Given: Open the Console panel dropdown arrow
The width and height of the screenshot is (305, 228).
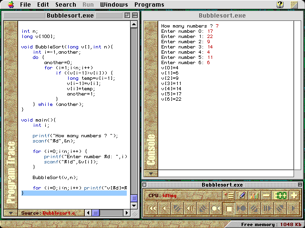Looking at the screenshot, I should [151, 173].
